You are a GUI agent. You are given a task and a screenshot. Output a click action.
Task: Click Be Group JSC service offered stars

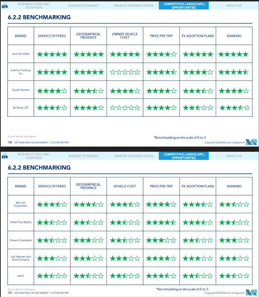tap(52, 108)
